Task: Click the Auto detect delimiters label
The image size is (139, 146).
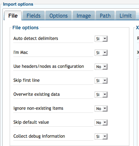Action: [x=36, y=39]
